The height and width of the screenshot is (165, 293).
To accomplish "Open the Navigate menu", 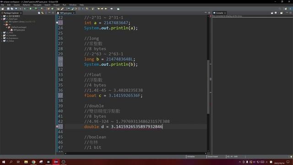I will [38, 5].
